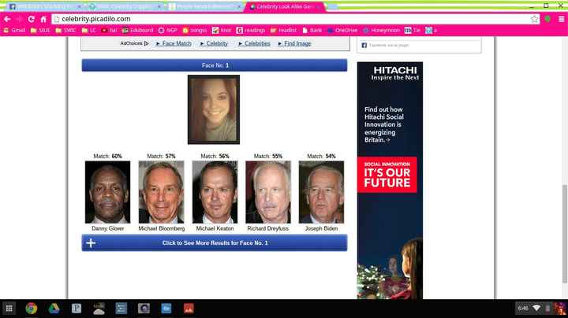Switch to the third browser tab
The image size is (568, 318).
pos(204,6)
